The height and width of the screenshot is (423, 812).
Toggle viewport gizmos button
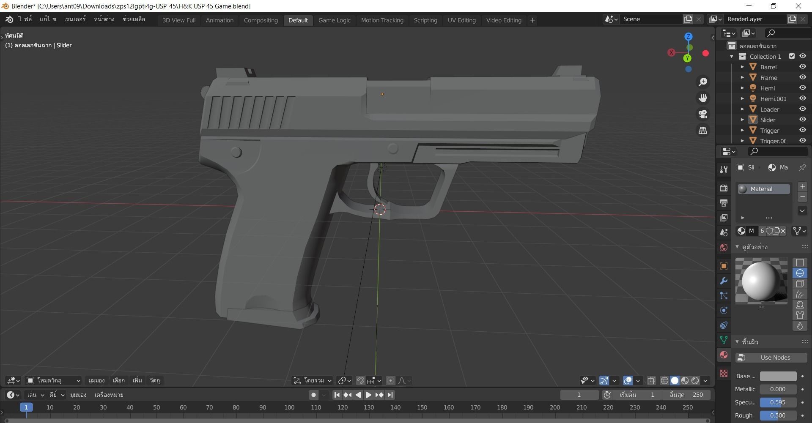point(604,381)
